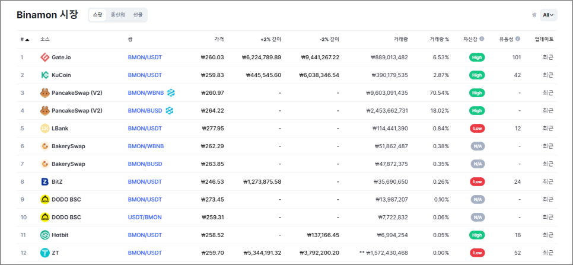This screenshot has width=573, height=265.
Task: Switch to the 종신의 market tab
Action: click(x=117, y=15)
